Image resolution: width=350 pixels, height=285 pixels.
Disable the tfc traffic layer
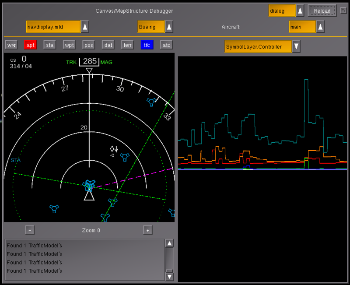pyautogui.click(x=148, y=44)
